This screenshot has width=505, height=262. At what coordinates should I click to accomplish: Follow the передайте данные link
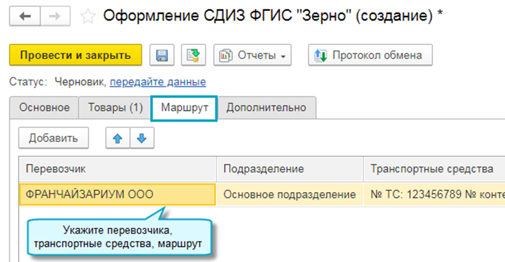[158, 82]
